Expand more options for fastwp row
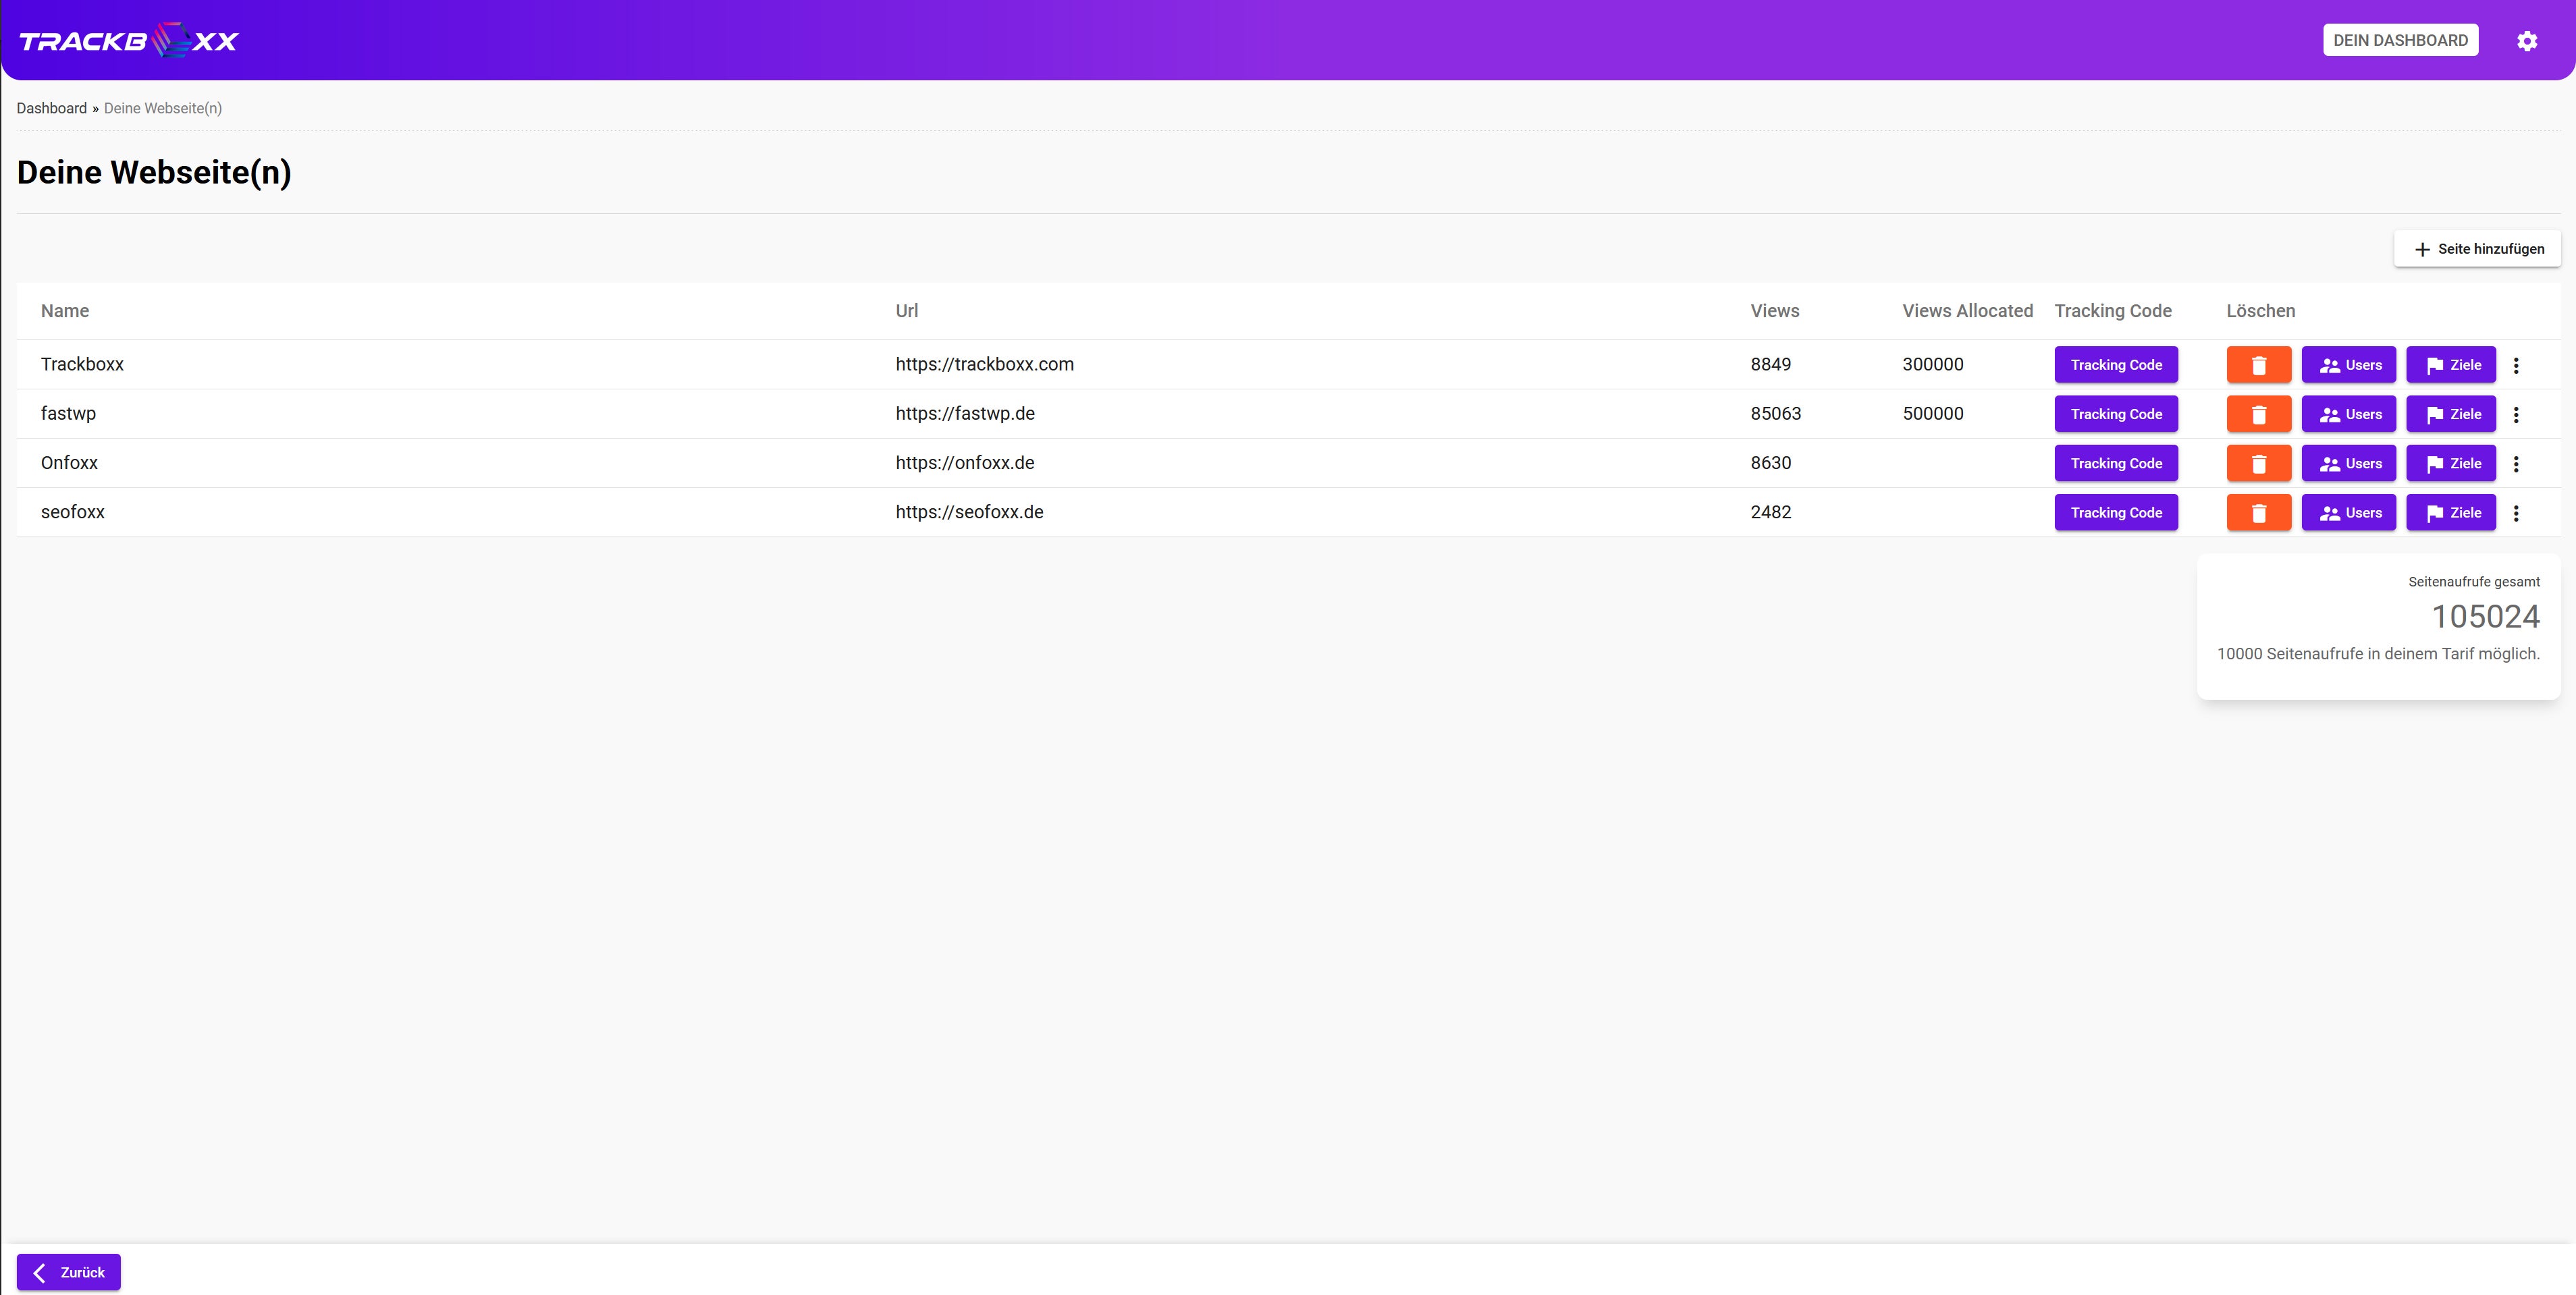The image size is (2576, 1295). pyautogui.click(x=2516, y=414)
